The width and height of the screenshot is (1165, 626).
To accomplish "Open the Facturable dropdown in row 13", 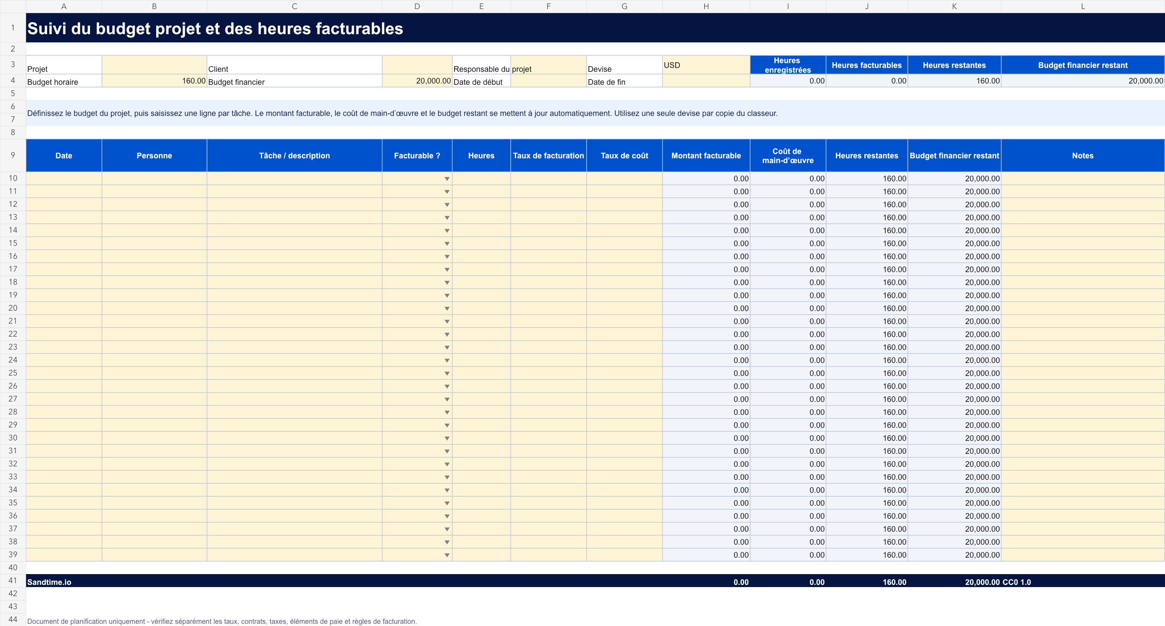I will click(x=446, y=218).
